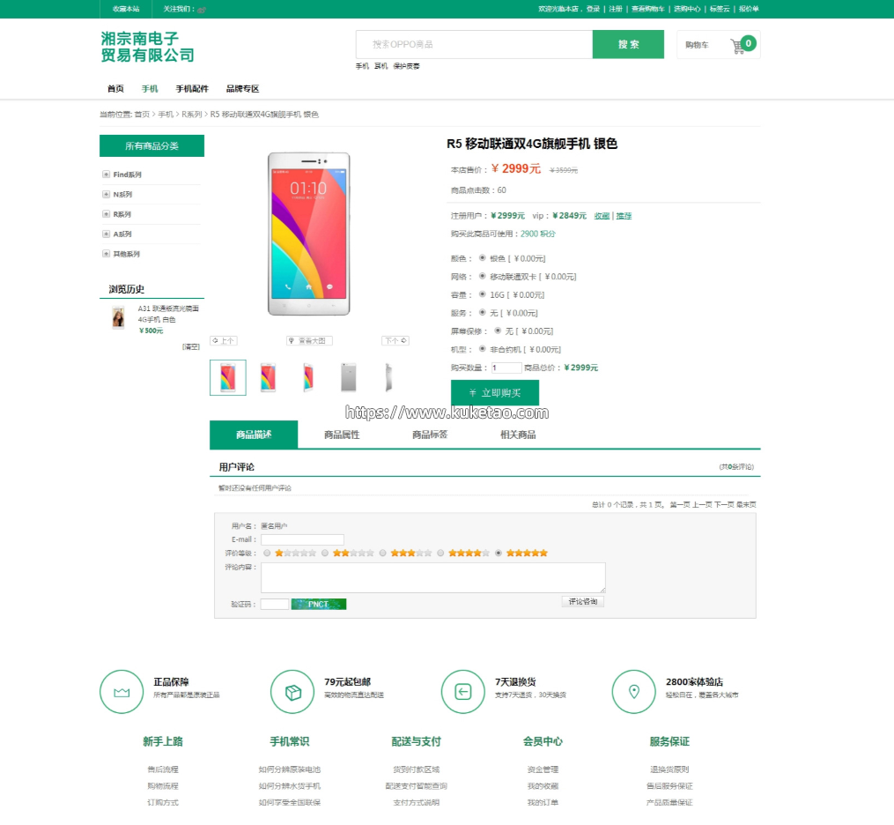Open the shopping cart icon
This screenshot has width=894, height=825.
737,46
